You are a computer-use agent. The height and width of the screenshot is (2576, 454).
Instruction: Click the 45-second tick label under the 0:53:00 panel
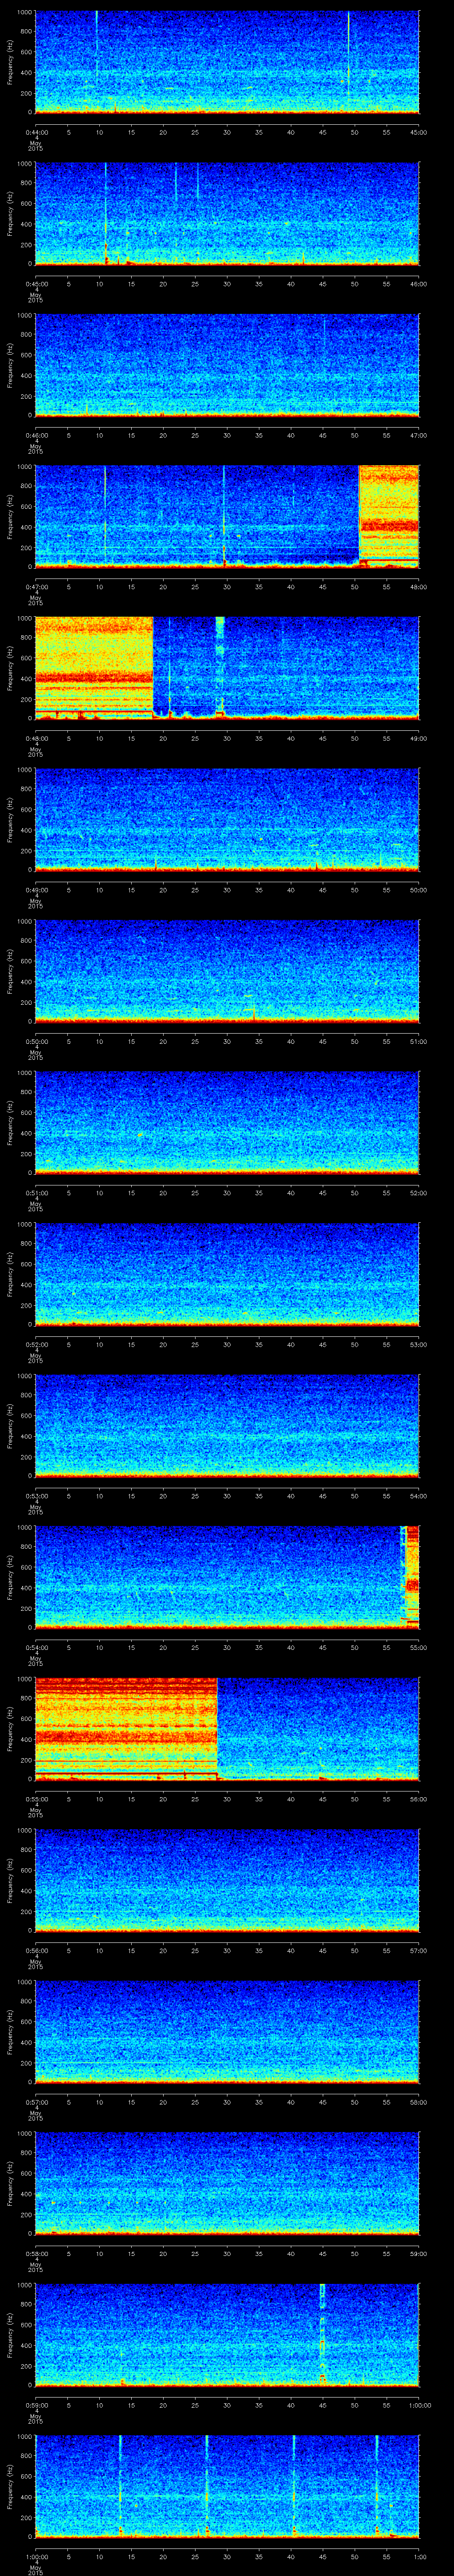[x=322, y=1496]
